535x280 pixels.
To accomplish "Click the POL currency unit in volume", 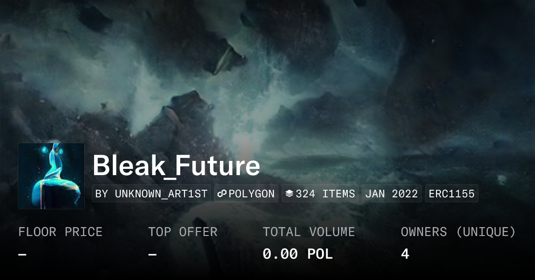I will point(320,254).
